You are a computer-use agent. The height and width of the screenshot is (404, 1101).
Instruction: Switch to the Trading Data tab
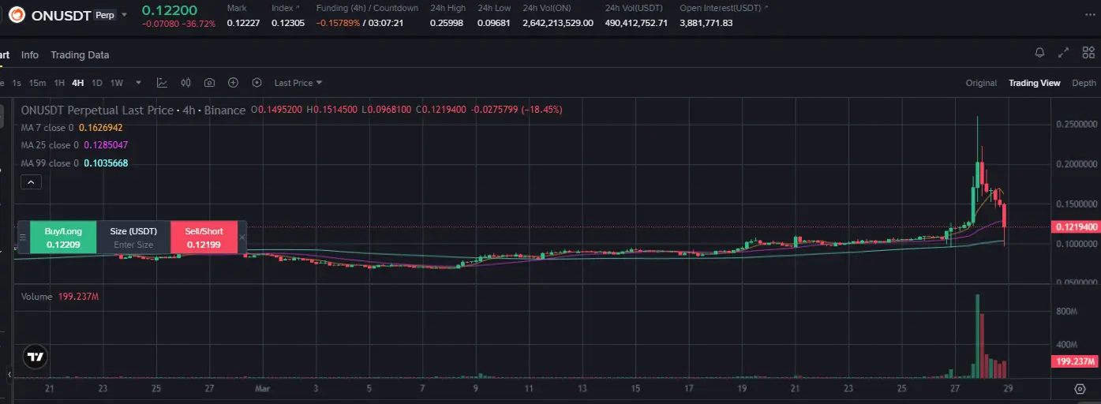click(80, 55)
